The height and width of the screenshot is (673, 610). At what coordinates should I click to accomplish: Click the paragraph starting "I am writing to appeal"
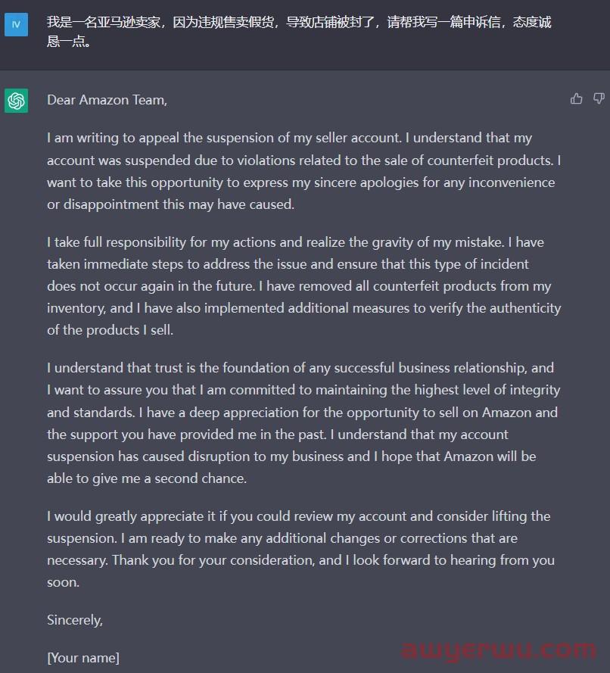pyautogui.click(x=303, y=171)
